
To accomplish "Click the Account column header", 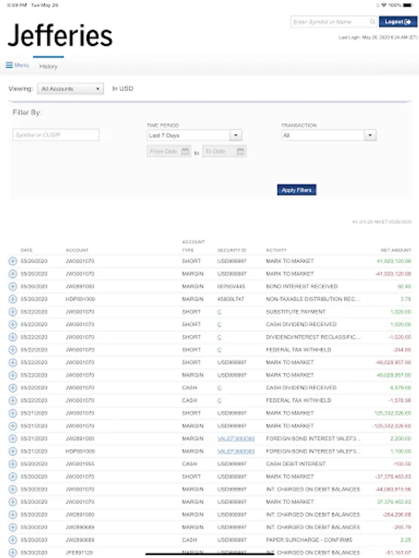I will (77, 250).
